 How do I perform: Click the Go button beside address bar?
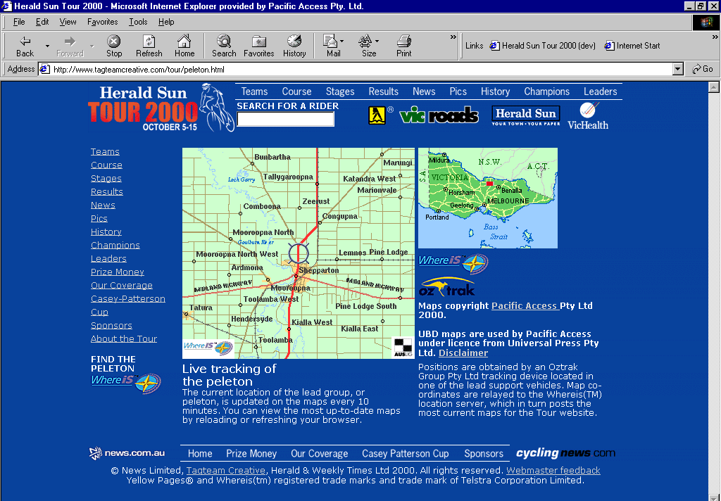(x=703, y=69)
